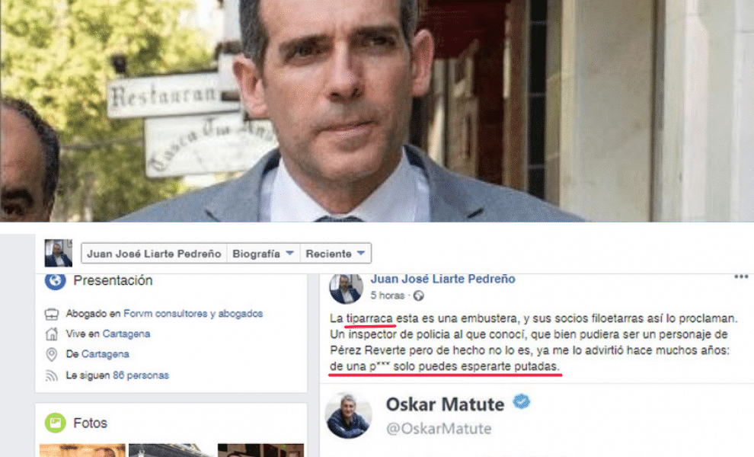
Task: Click Oskar Matute's verified badge
Action: pos(521,401)
